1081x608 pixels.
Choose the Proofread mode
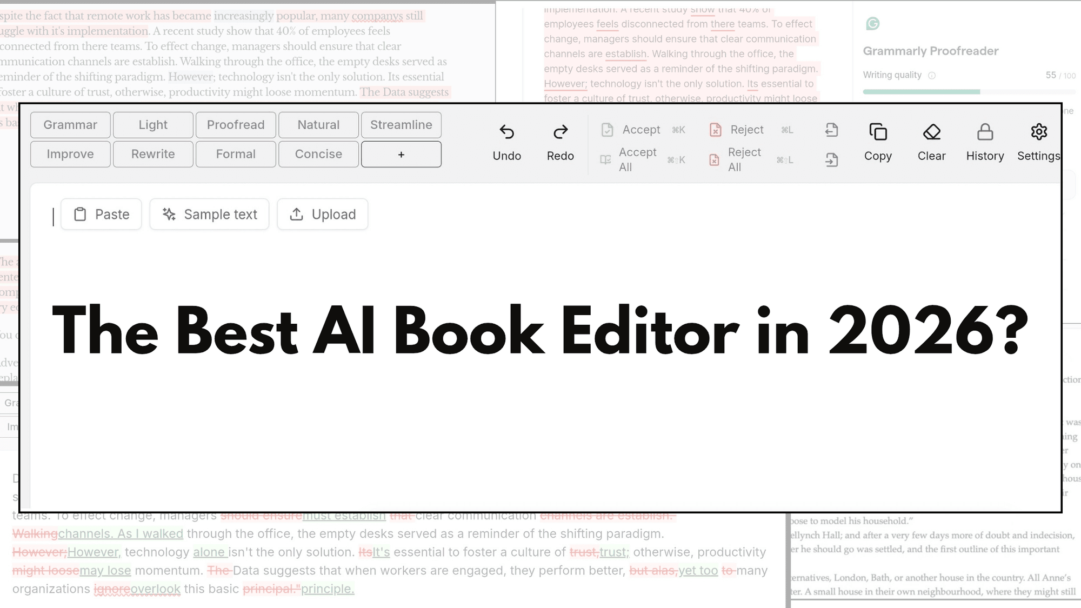point(236,125)
